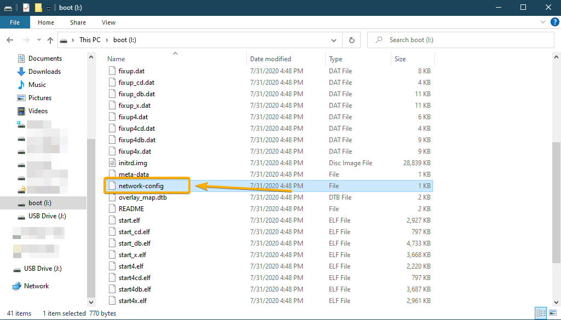Click This PC in the address path
The image size is (561, 320).
point(90,40)
